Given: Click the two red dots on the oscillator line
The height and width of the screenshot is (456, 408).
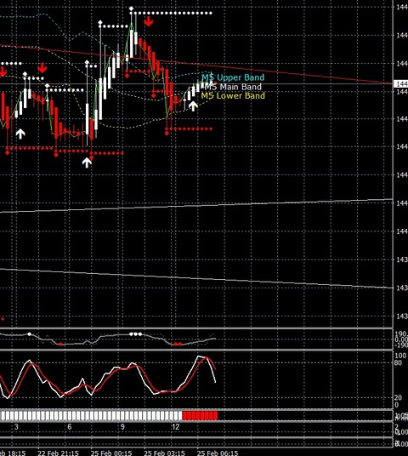Looking at the screenshot, I should click(178, 344).
